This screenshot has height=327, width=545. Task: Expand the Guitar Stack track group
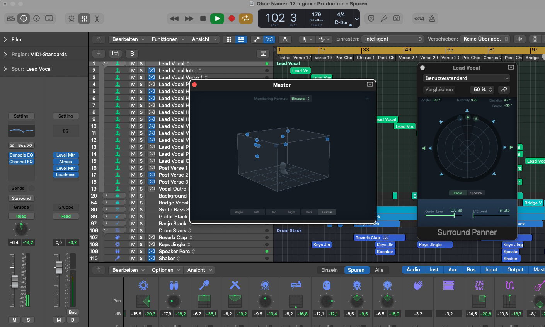coord(106,216)
